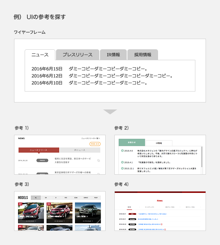Click the red category badge on first News row
Image resolution: width=220 pixels, height=245 pixels.
132,214
